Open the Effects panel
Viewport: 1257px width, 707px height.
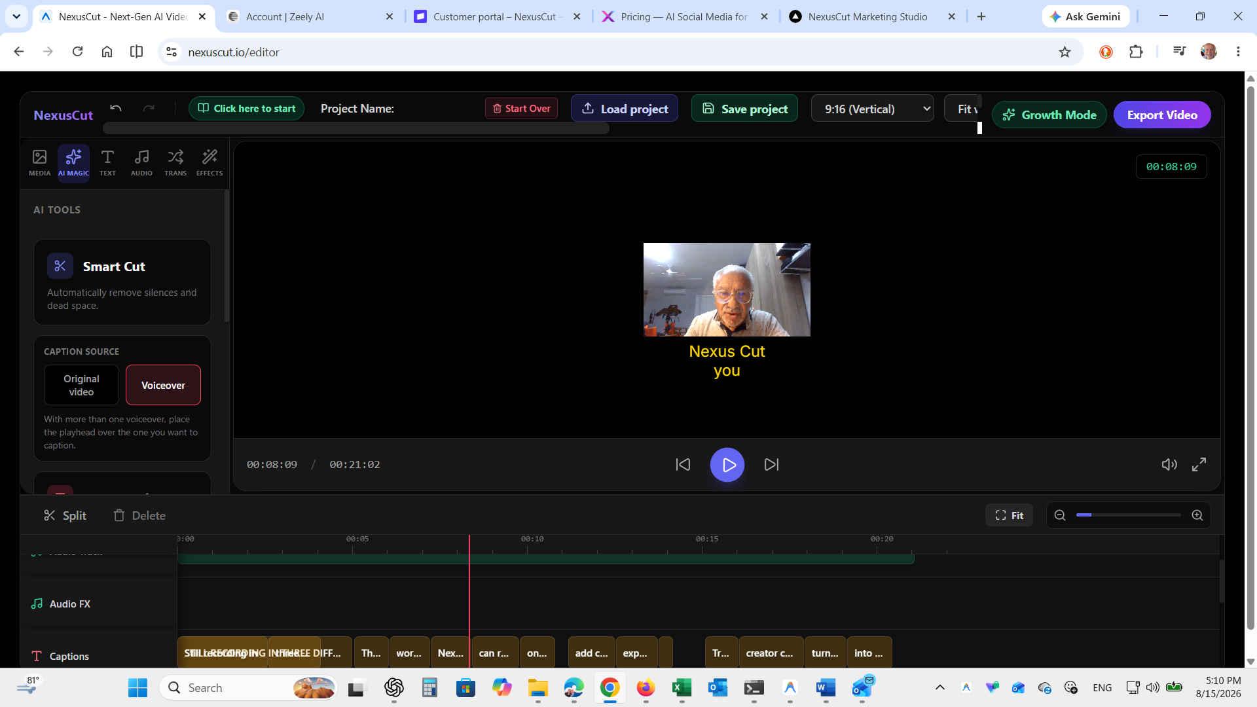(x=209, y=162)
